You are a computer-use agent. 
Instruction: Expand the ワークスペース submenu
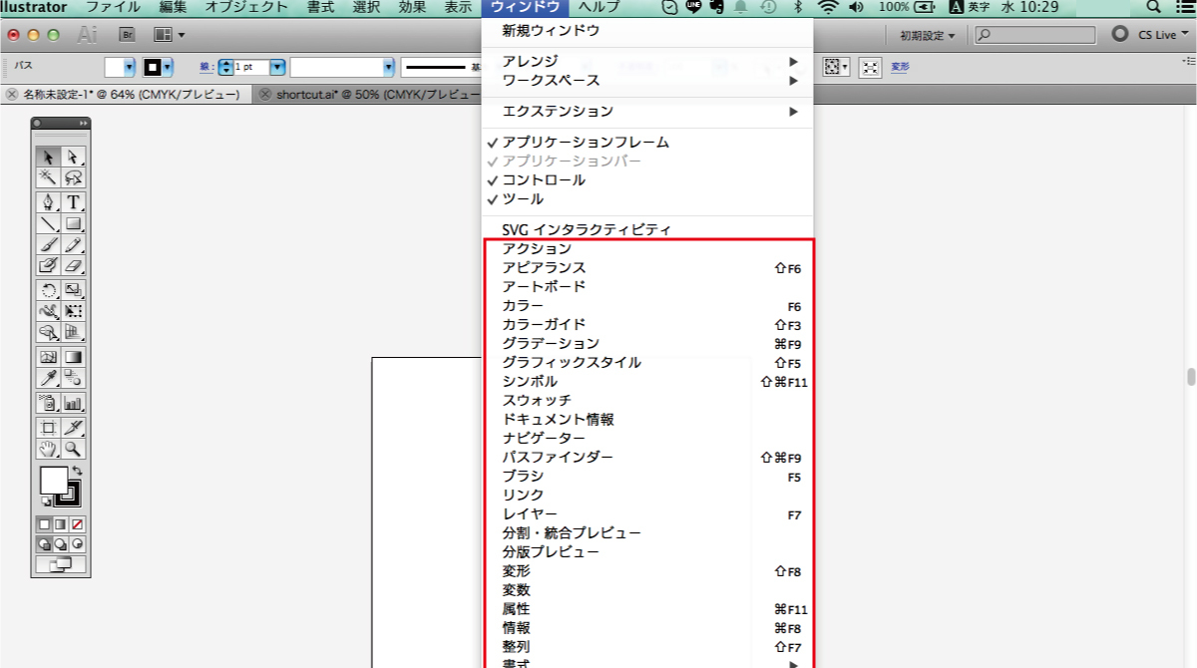pos(647,80)
